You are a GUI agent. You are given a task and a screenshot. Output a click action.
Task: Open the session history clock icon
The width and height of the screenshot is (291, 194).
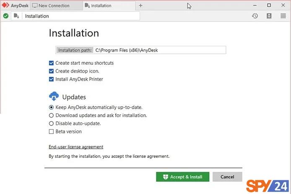click(x=255, y=16)
